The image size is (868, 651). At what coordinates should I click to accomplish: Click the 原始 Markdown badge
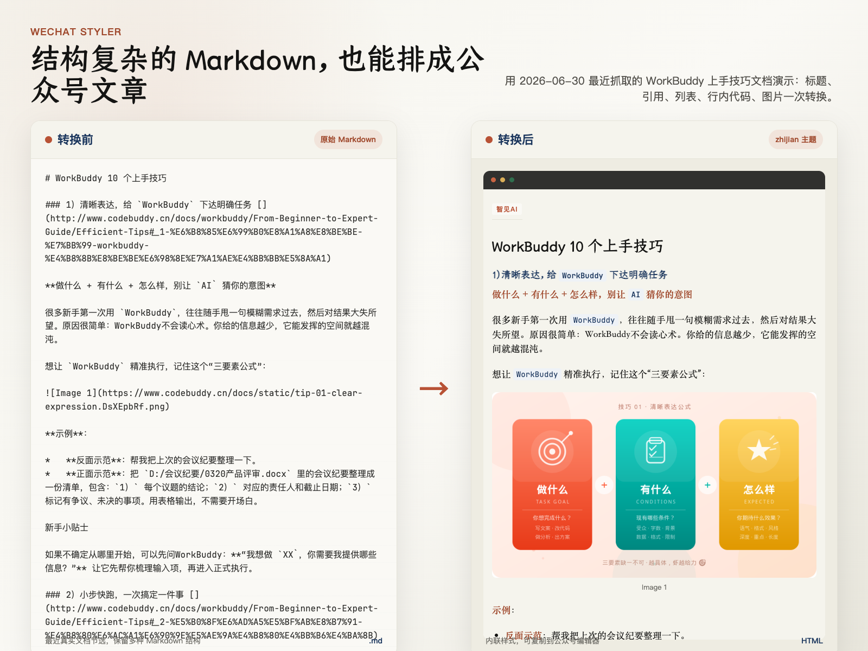pos(348,139)
